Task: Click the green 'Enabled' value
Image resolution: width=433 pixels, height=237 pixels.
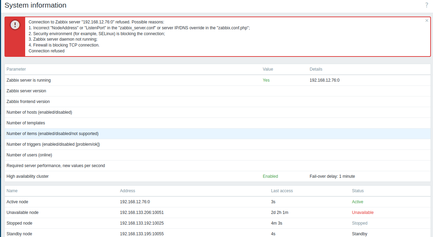Action: pos(270,176)
